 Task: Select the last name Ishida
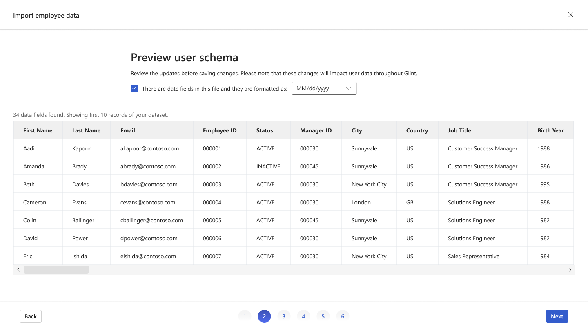(80, 256)
